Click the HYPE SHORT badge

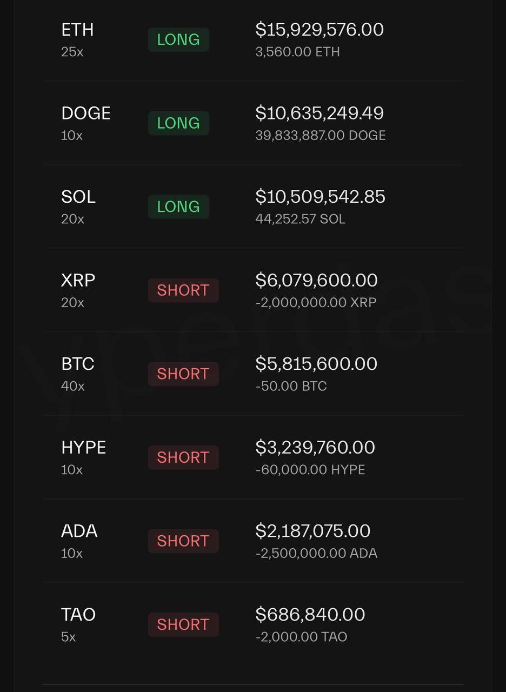tap(183, 457)
